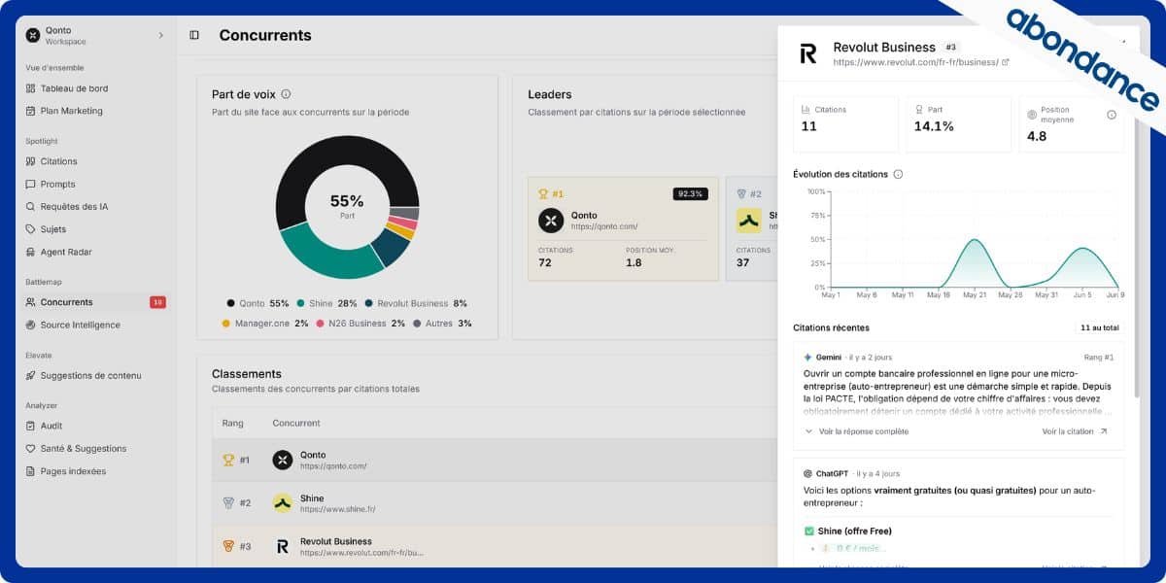Click the Part 14.1% stat card
1166x583 pixels.
(x=958, y=123)
